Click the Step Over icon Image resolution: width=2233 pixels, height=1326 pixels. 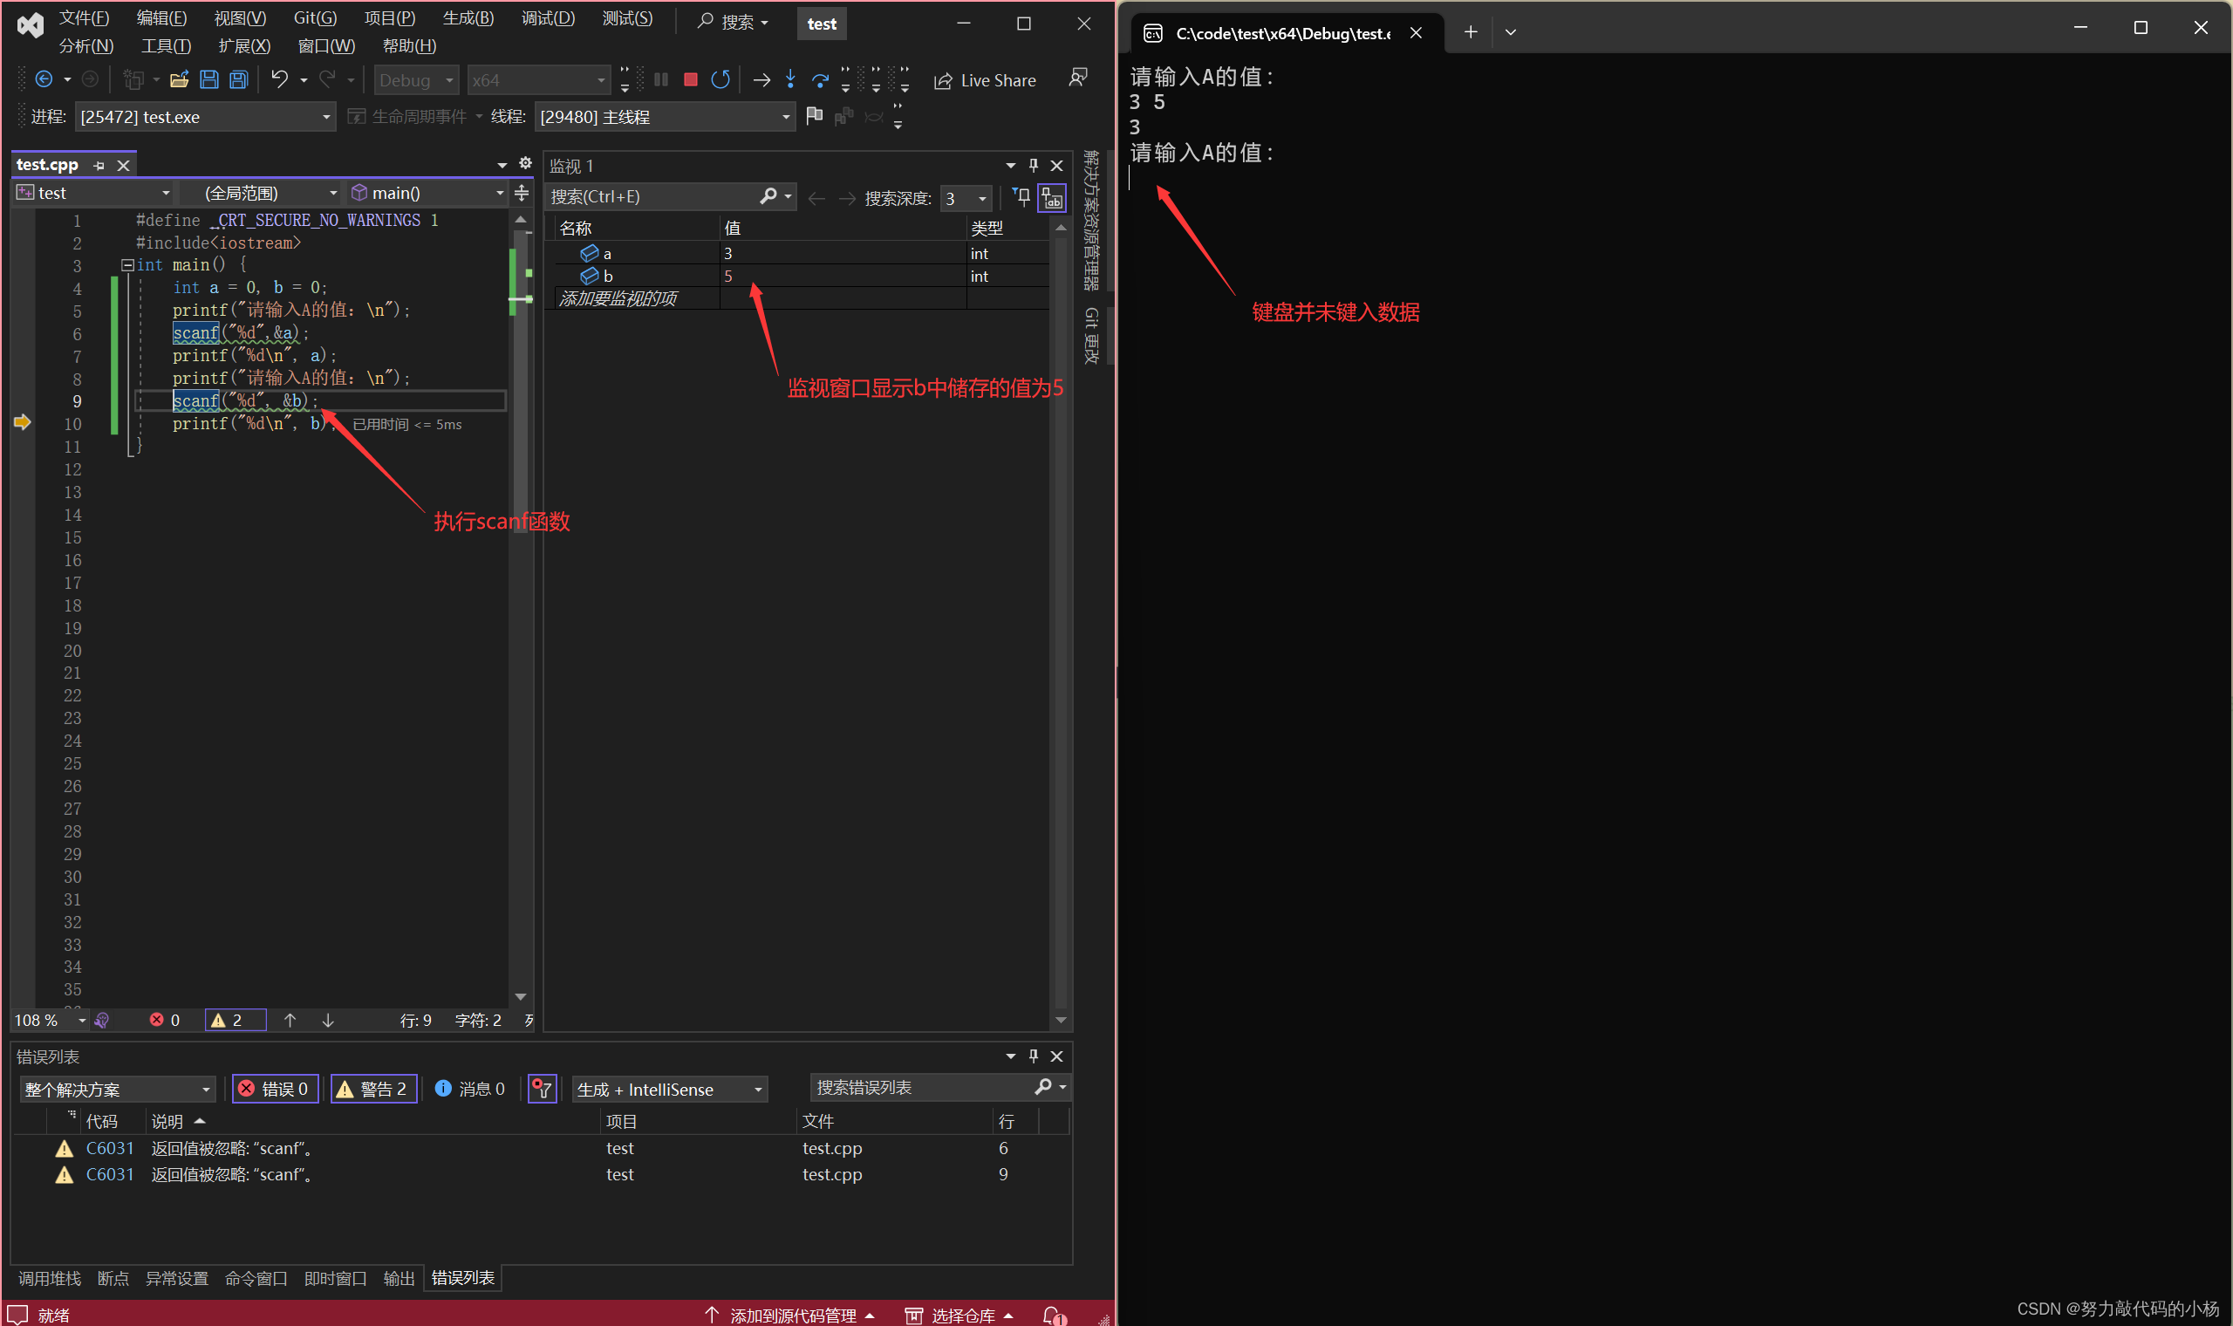pos(819,79)
